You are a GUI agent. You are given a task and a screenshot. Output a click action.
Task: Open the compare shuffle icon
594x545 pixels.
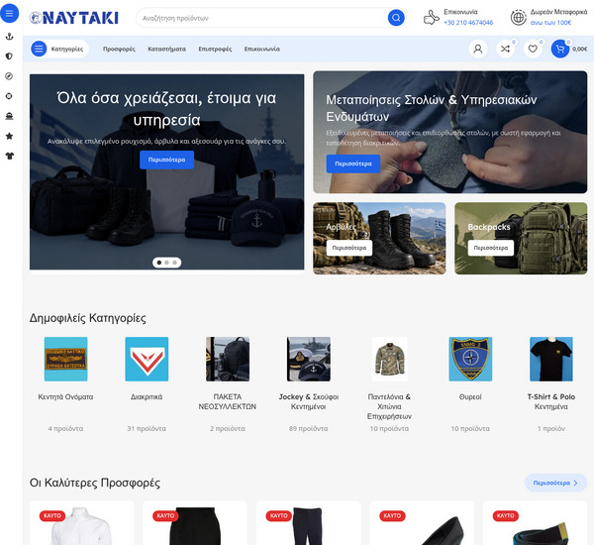click(x=505, y=49)
